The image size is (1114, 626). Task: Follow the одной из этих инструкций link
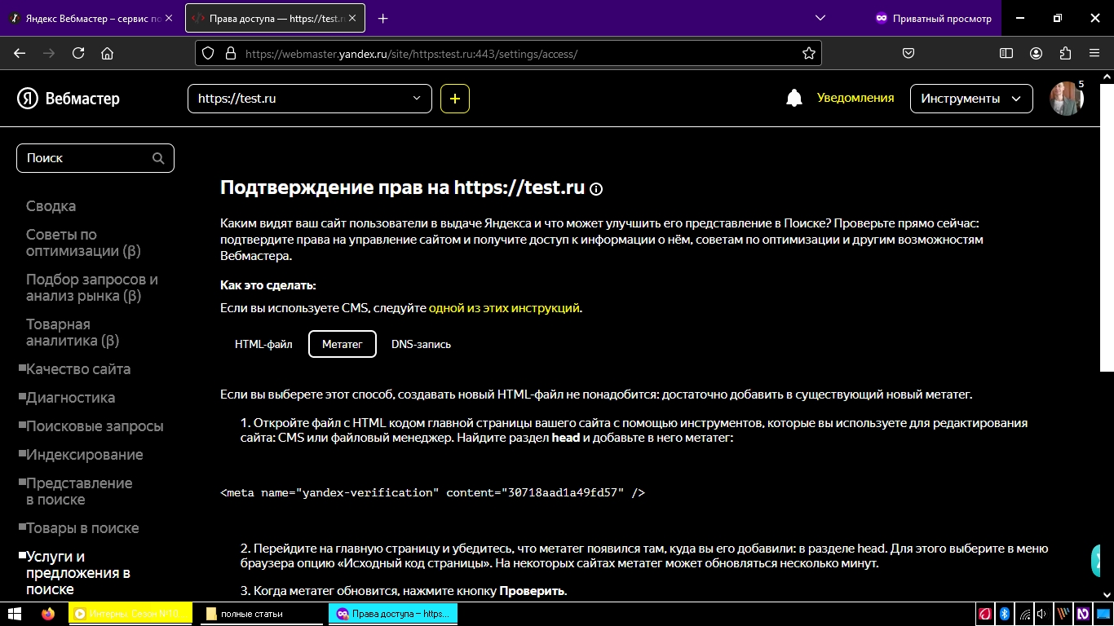[x=504, y=308]
